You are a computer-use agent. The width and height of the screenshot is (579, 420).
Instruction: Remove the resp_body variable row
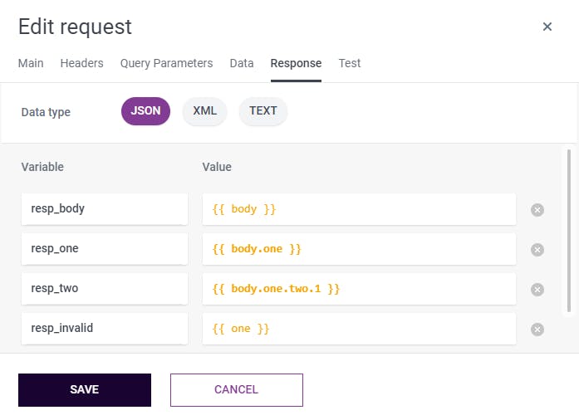[537, 209]
